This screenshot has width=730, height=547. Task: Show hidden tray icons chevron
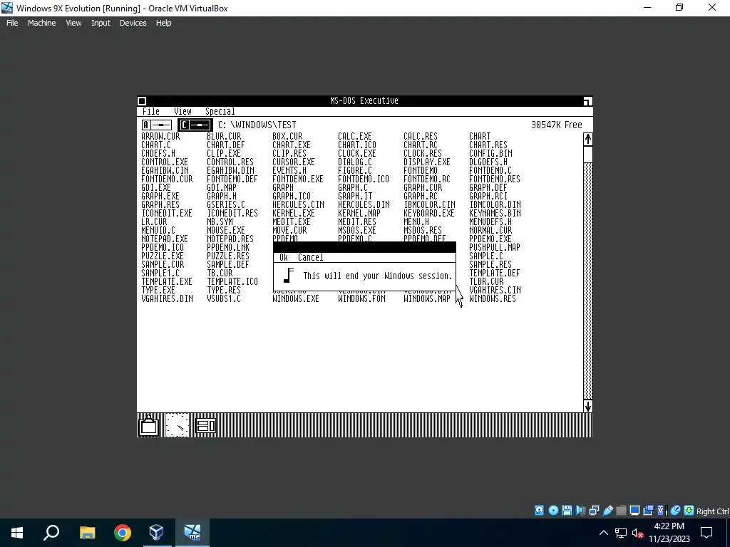coord(603,533)
